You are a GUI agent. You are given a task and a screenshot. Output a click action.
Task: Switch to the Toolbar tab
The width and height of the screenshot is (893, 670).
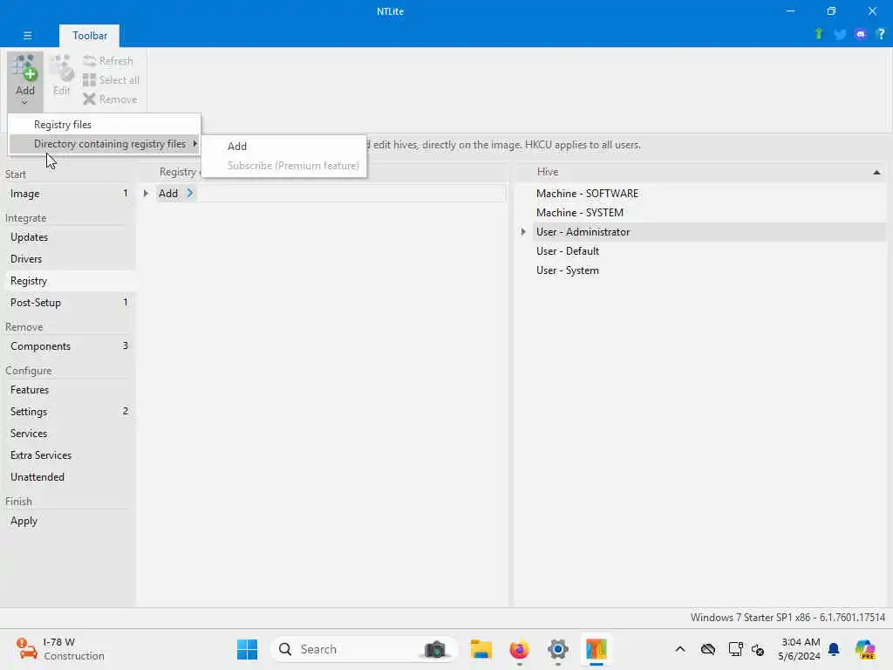point(90,35)
